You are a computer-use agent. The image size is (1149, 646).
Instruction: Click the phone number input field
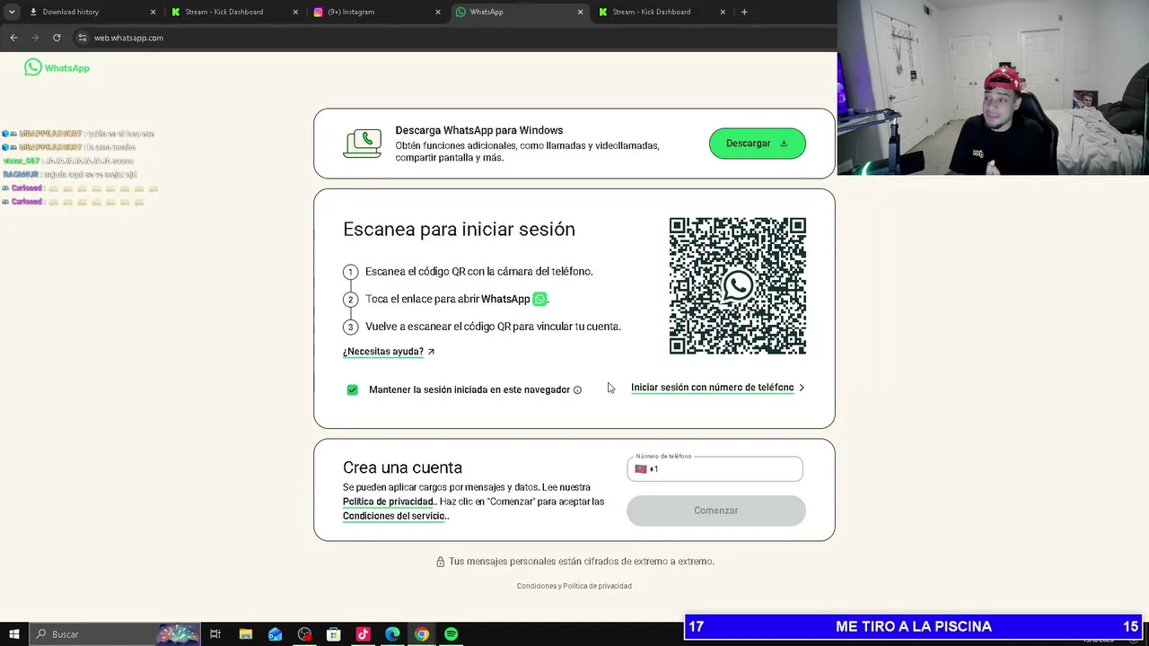(715, 469)
